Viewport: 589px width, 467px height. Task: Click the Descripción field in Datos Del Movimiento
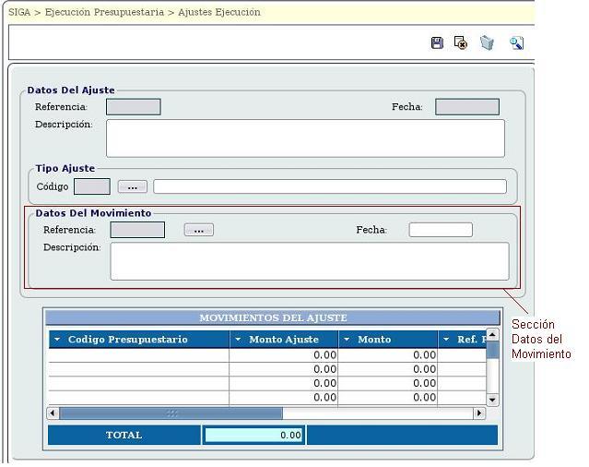pos(309,261)
